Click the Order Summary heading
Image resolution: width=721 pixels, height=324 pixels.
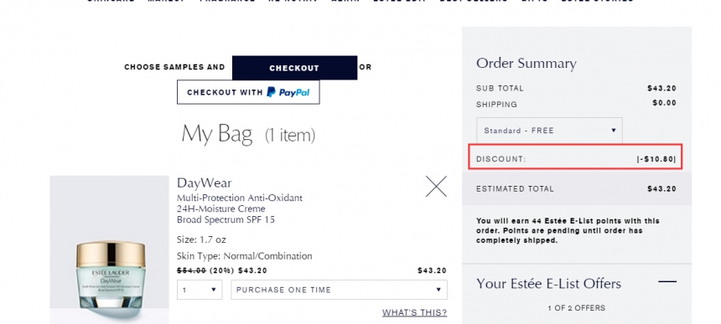click(526, 64)
